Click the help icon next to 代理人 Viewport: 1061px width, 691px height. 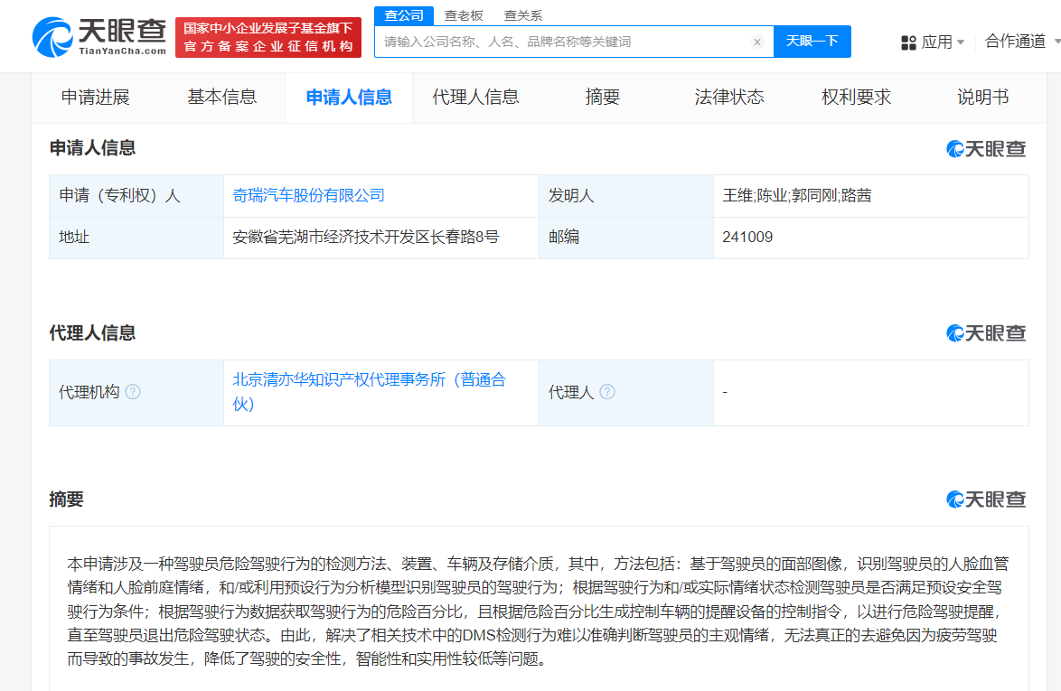[607, 392]
